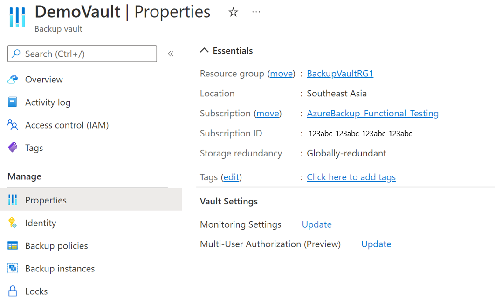Click move next to Subscription
495x305 pixels.
point(268,113)
